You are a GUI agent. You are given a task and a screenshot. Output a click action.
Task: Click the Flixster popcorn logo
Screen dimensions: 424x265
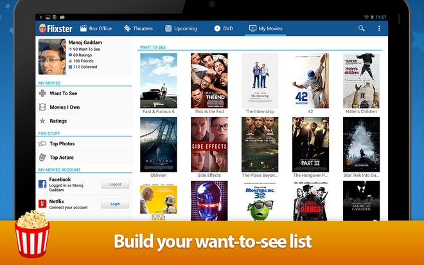[x=42, y=28]
